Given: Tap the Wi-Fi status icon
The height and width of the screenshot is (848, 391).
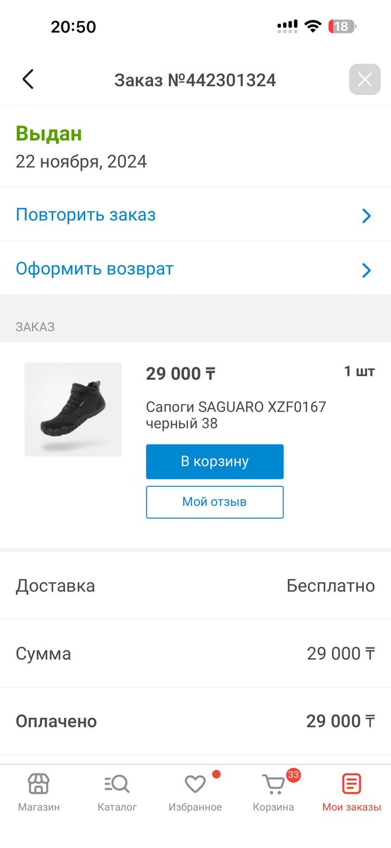Looking at the screenshot, I should 313,26.
